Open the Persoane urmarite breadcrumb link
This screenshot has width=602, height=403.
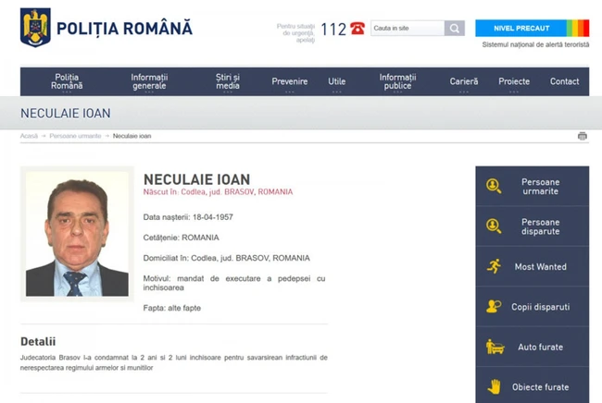click(76, 136)
